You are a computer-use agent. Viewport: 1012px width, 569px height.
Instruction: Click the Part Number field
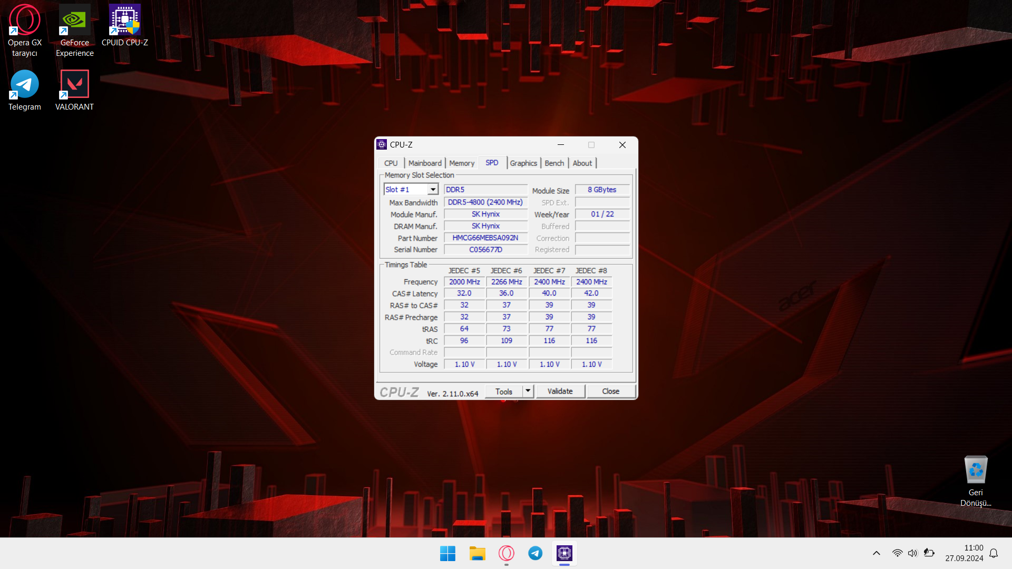point(485,238)
